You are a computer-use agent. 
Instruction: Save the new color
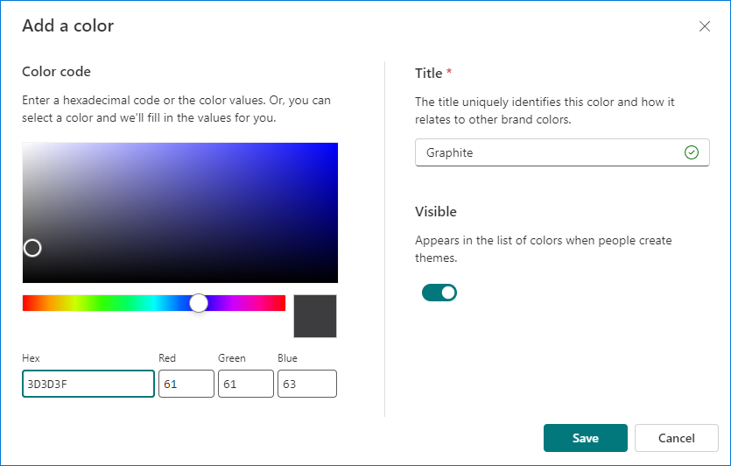click(586, 438)
